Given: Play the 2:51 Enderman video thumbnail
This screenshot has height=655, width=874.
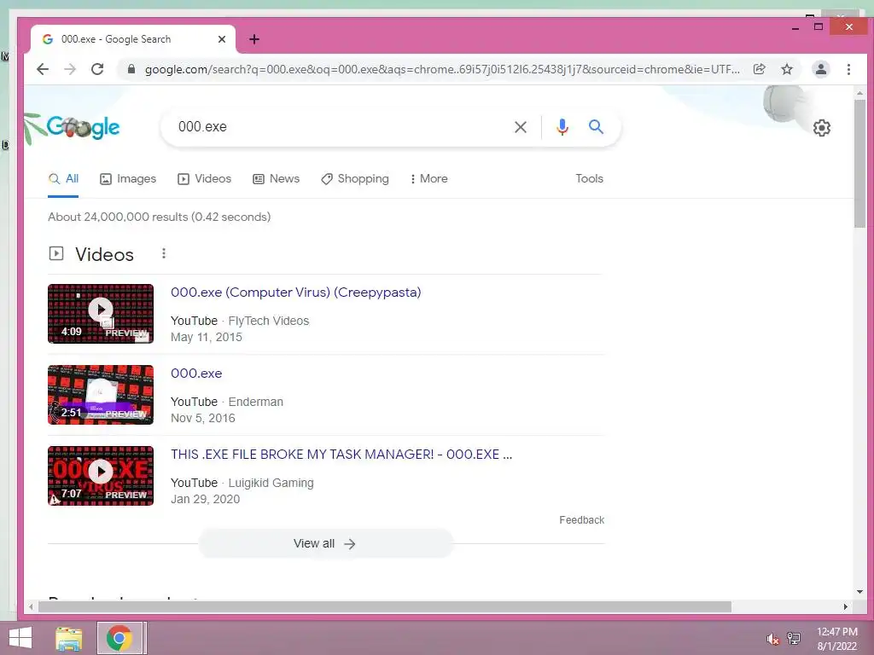Looking at the screenshot, I should 101,395.
